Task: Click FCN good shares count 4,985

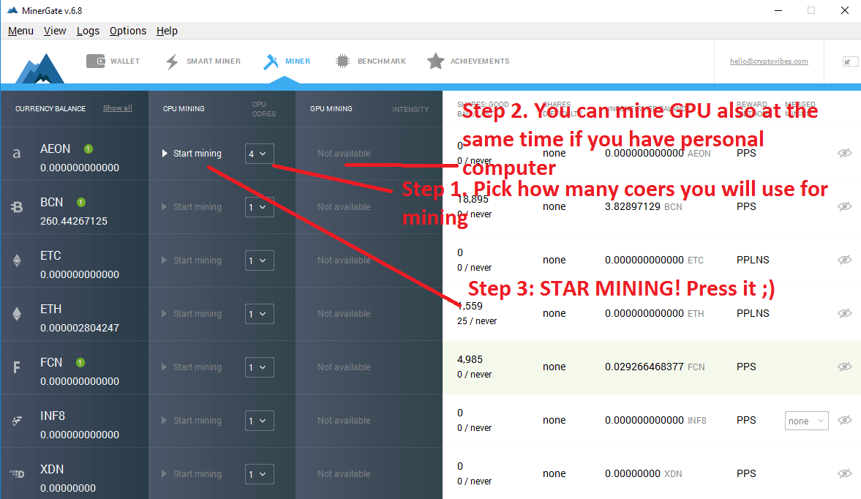Action: [470, 359]
